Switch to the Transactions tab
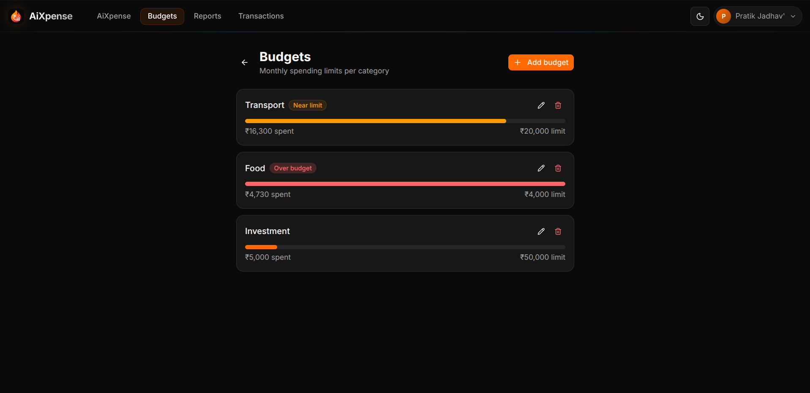The width and height of the screenshot is (810, 393). coord(261,16)
